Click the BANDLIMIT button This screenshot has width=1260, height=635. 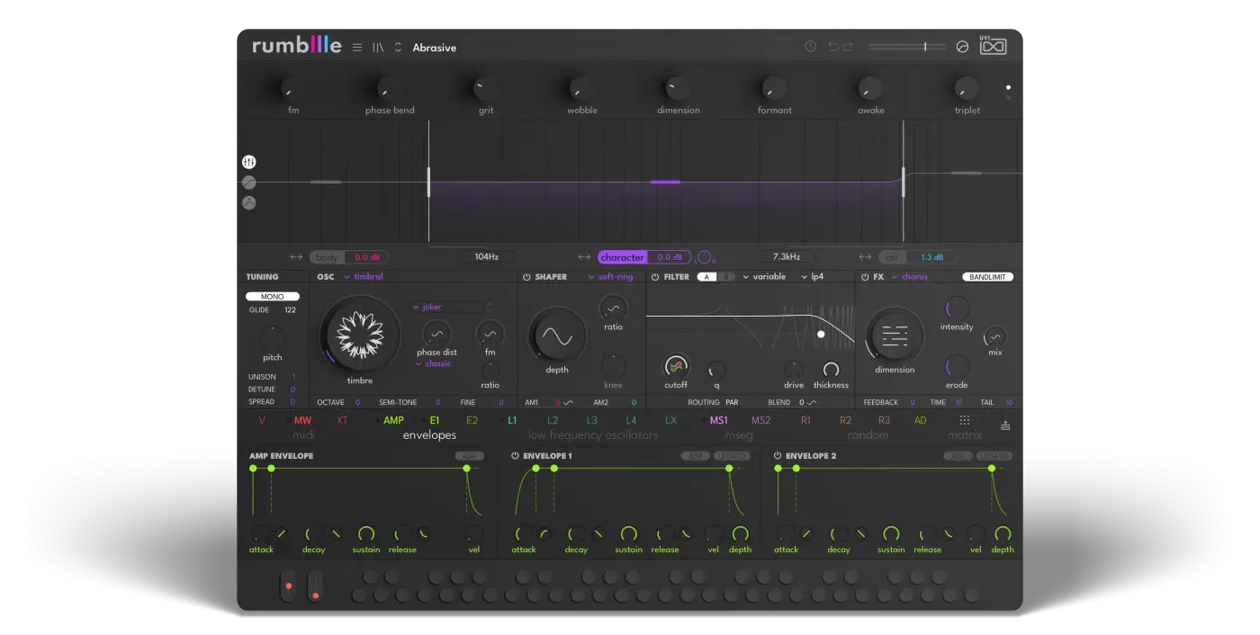coord(987,277)
